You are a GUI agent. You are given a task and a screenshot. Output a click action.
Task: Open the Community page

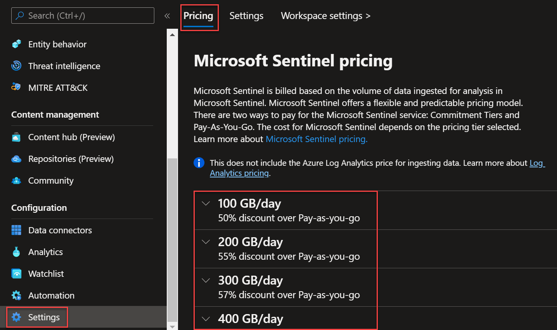pyautogui.click(x=51, y=180)
